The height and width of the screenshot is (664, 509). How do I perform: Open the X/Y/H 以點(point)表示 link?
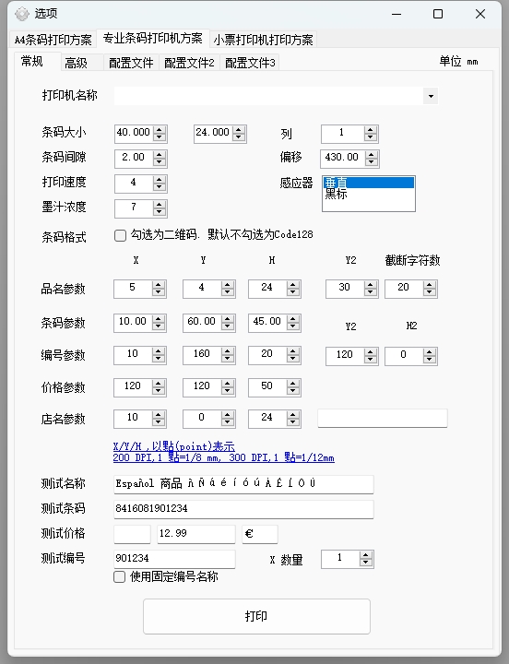pos(173,446)
